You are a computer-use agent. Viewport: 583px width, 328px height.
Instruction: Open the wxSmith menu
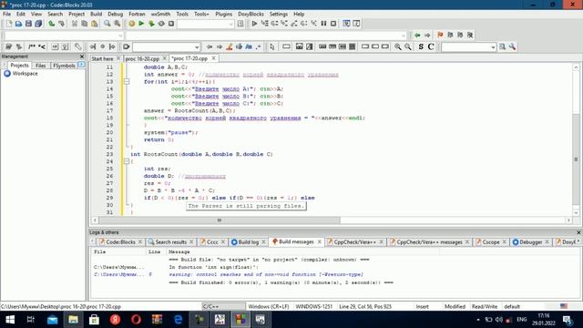tap(160, 14)
